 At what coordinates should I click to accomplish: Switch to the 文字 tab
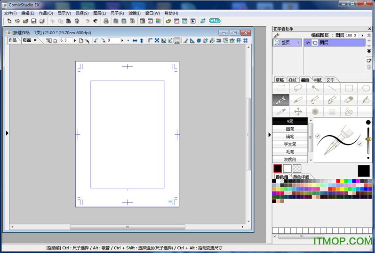pos(330,80)
